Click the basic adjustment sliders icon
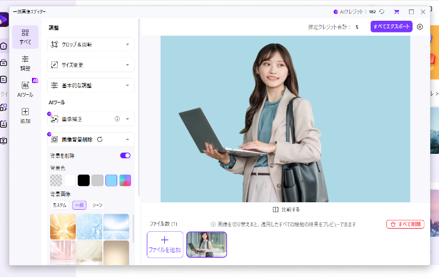The width and height of the screenshot is (439, 277). (x=55, y=85)
